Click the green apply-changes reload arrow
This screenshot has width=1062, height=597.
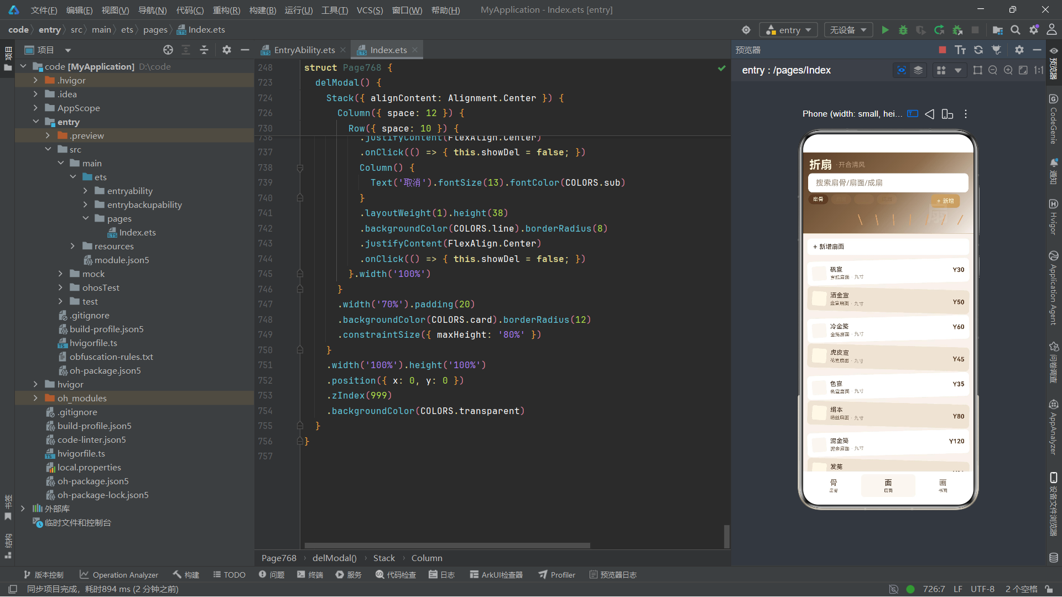pos(939,30)
